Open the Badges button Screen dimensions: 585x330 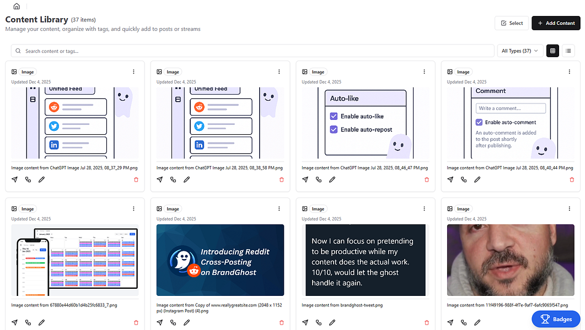tap(556, 319)
